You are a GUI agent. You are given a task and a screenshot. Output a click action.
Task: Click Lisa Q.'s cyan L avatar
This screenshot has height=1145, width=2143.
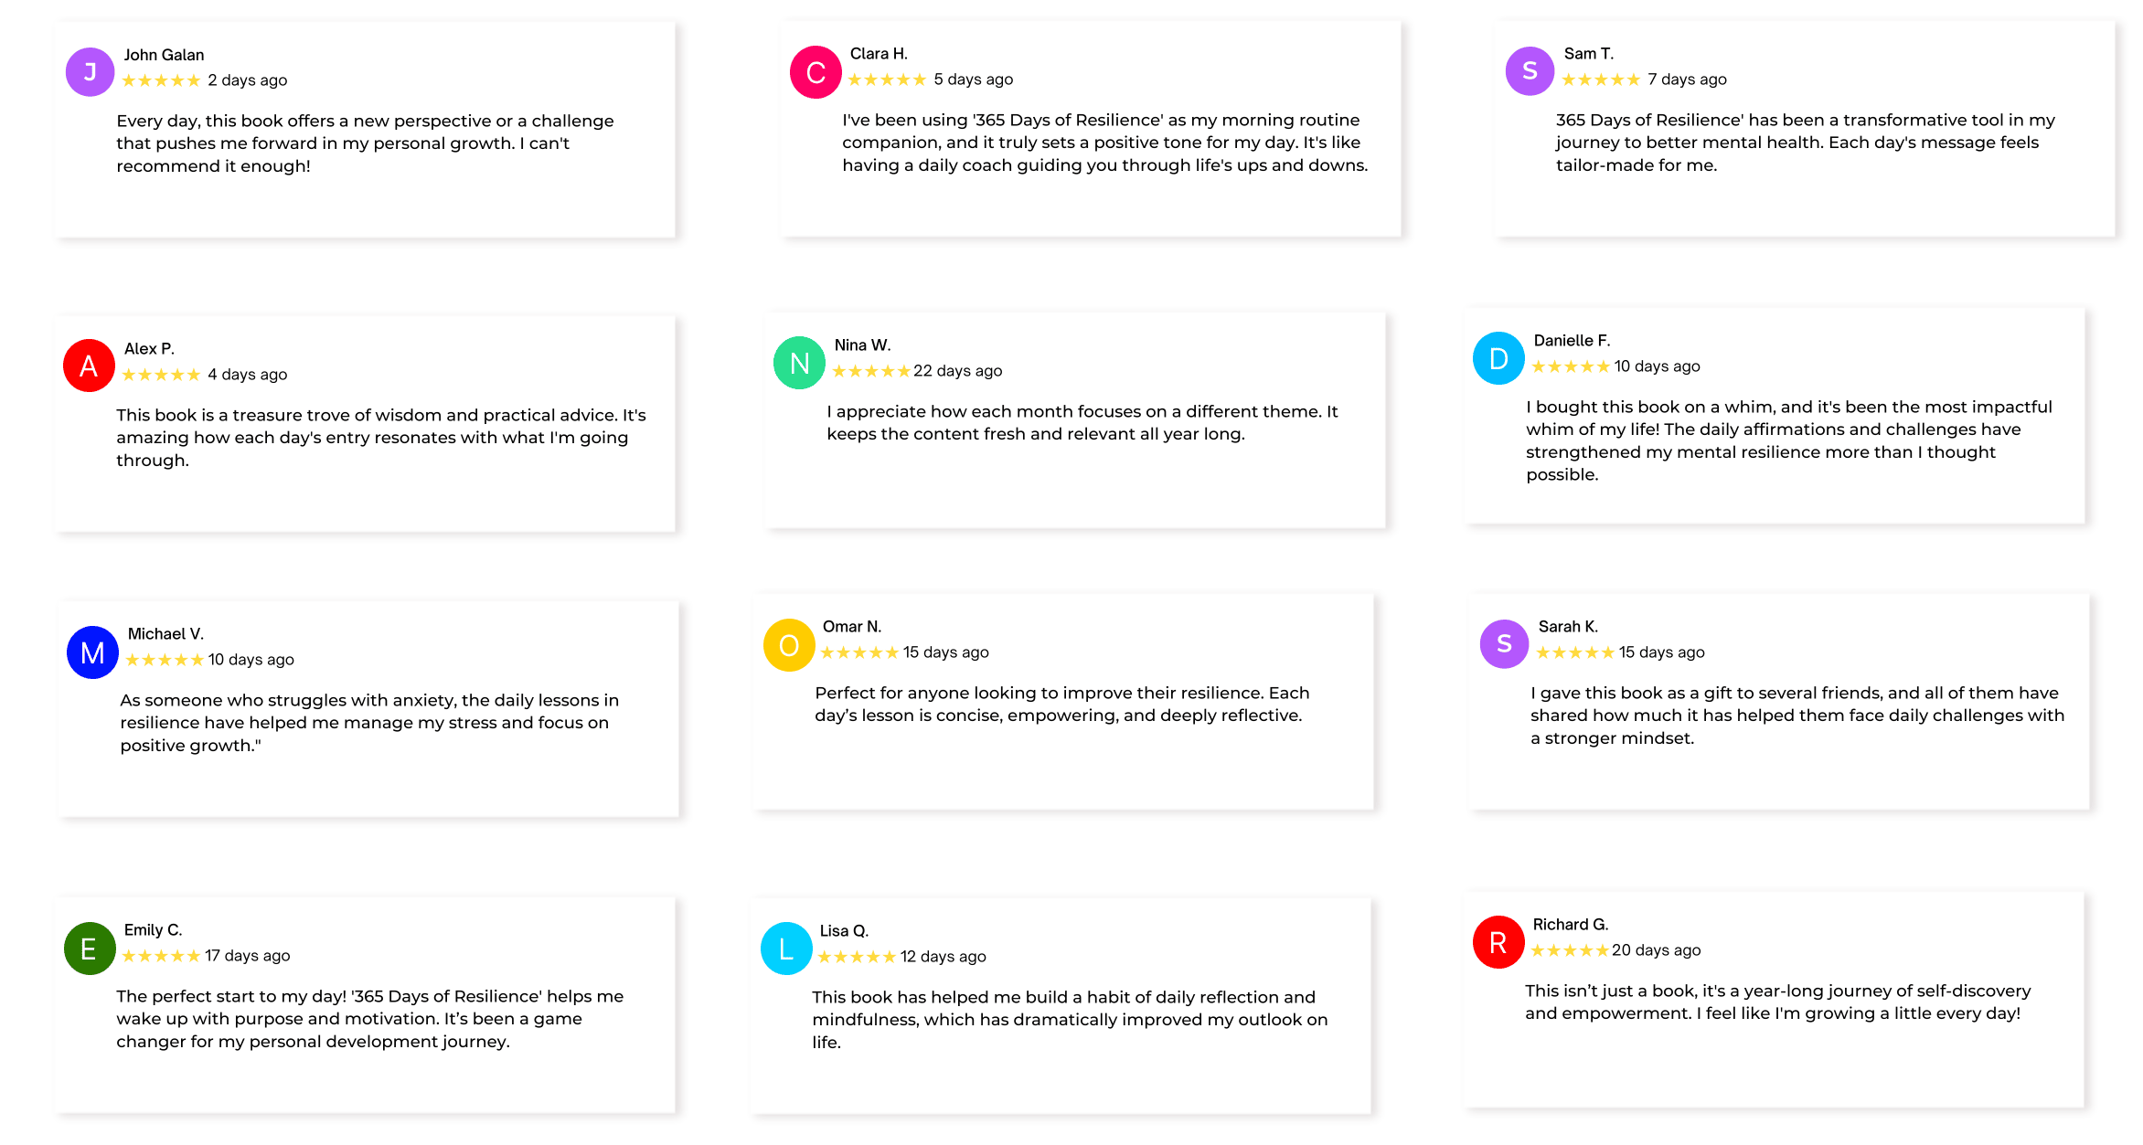(x=786, y=949)
